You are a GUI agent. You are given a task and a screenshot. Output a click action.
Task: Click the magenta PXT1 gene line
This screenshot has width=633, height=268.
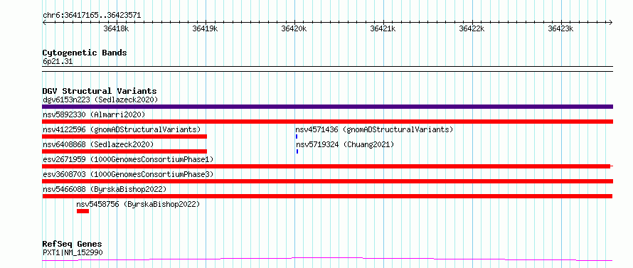click(327, 259)
